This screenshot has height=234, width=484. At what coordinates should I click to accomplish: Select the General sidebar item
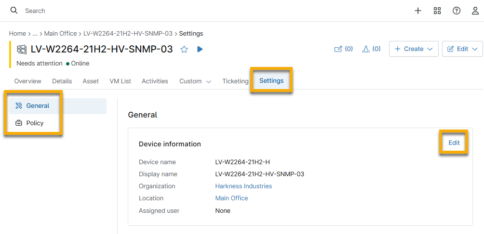(38, 106)
